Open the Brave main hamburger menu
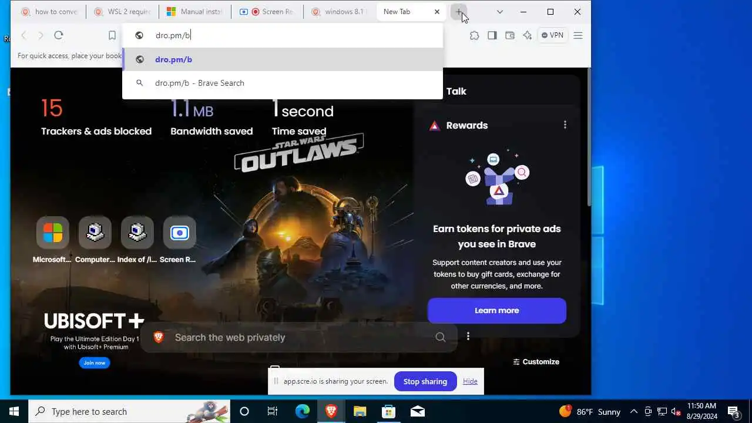The image size is (752, 423). click(x=578, y=35)
